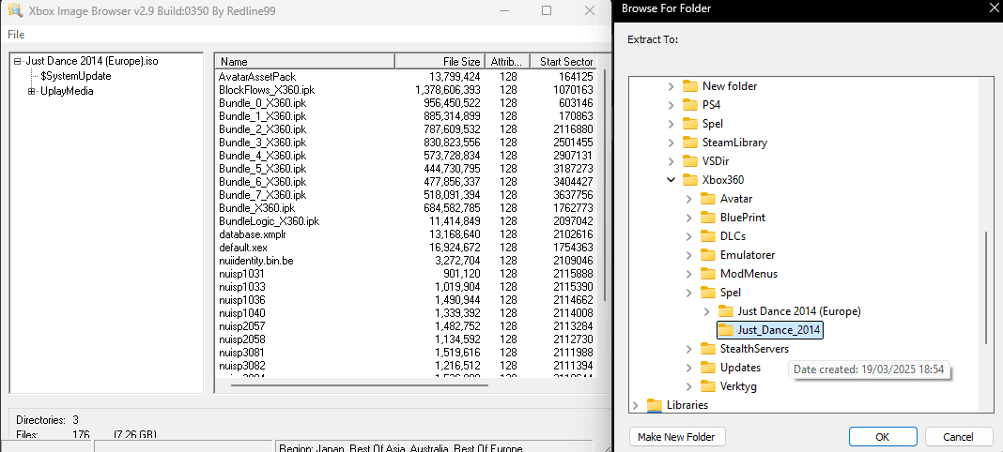The width and height of the screenshot is (1003, 452).
Task: Click the OK button
Action: (x=882, y=437)
